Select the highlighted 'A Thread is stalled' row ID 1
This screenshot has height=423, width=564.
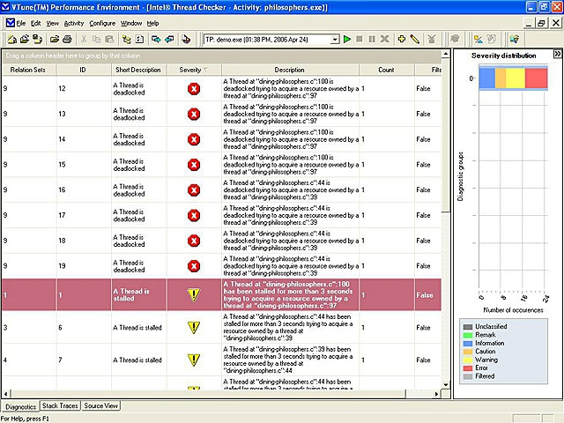pos(221,294)
